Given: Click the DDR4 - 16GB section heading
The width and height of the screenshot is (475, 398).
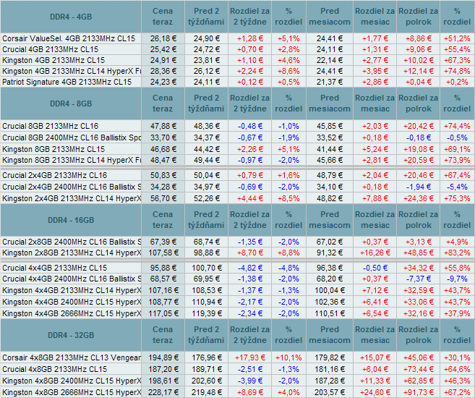Looking at the screenshot, I should tap(71, 220).
